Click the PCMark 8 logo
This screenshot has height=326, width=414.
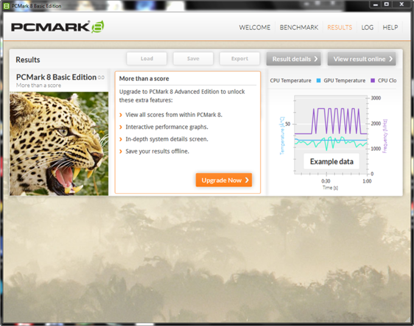tap(58, 27)
